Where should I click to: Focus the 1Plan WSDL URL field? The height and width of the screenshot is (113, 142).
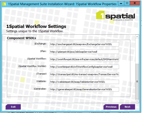tap(84, 52)
